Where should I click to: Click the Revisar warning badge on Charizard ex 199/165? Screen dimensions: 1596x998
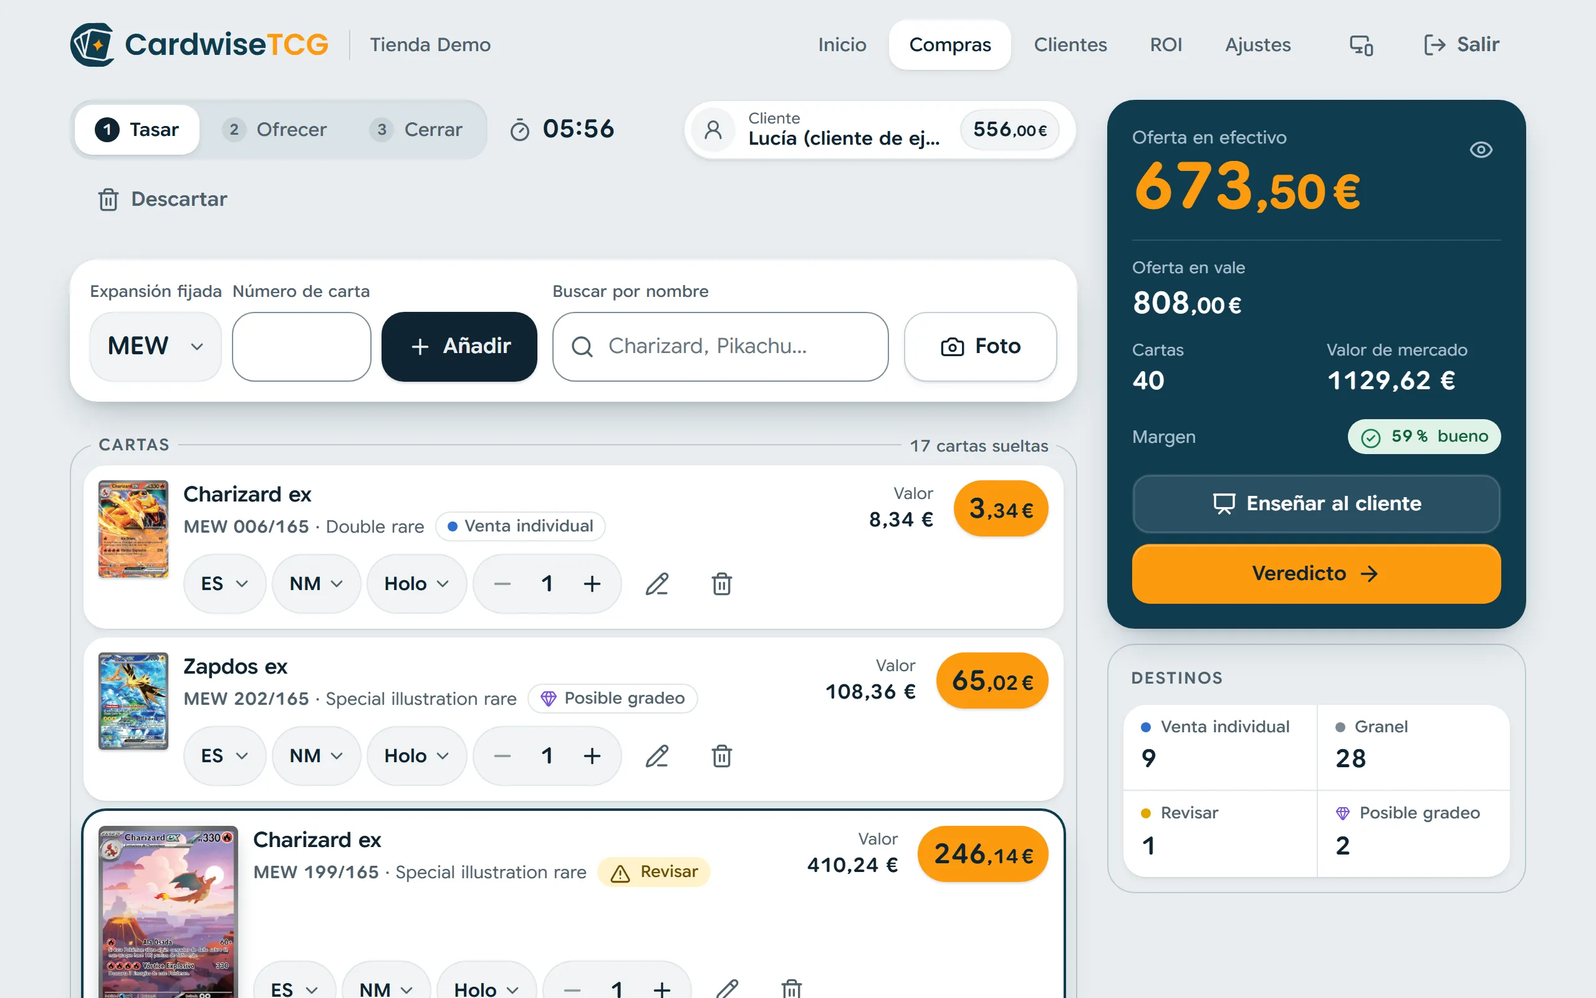[x=653, y=872]
